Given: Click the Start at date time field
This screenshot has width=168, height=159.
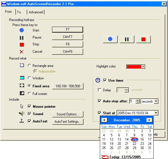Looking at the screenshot, I should pos(135,113).
